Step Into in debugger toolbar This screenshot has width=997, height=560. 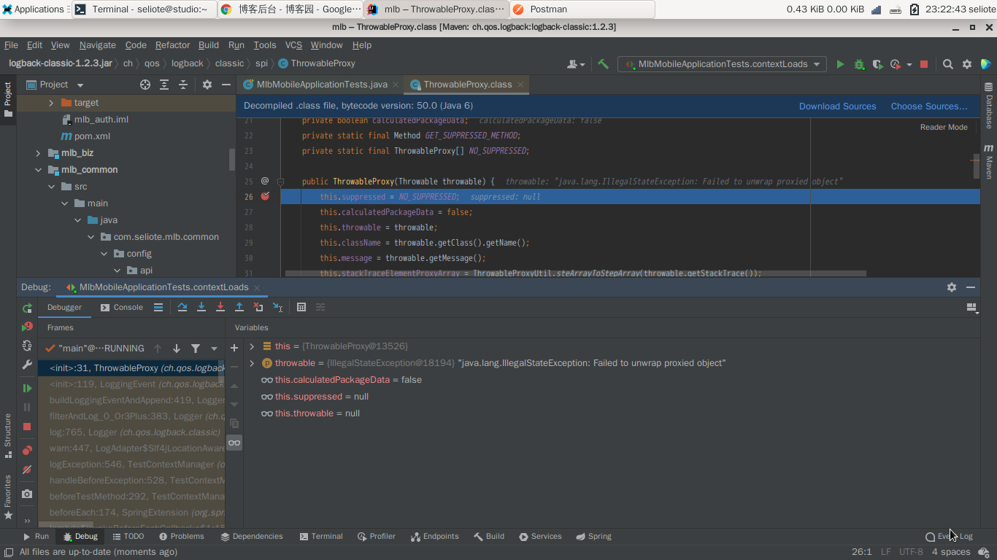click(x=201, y=307)
